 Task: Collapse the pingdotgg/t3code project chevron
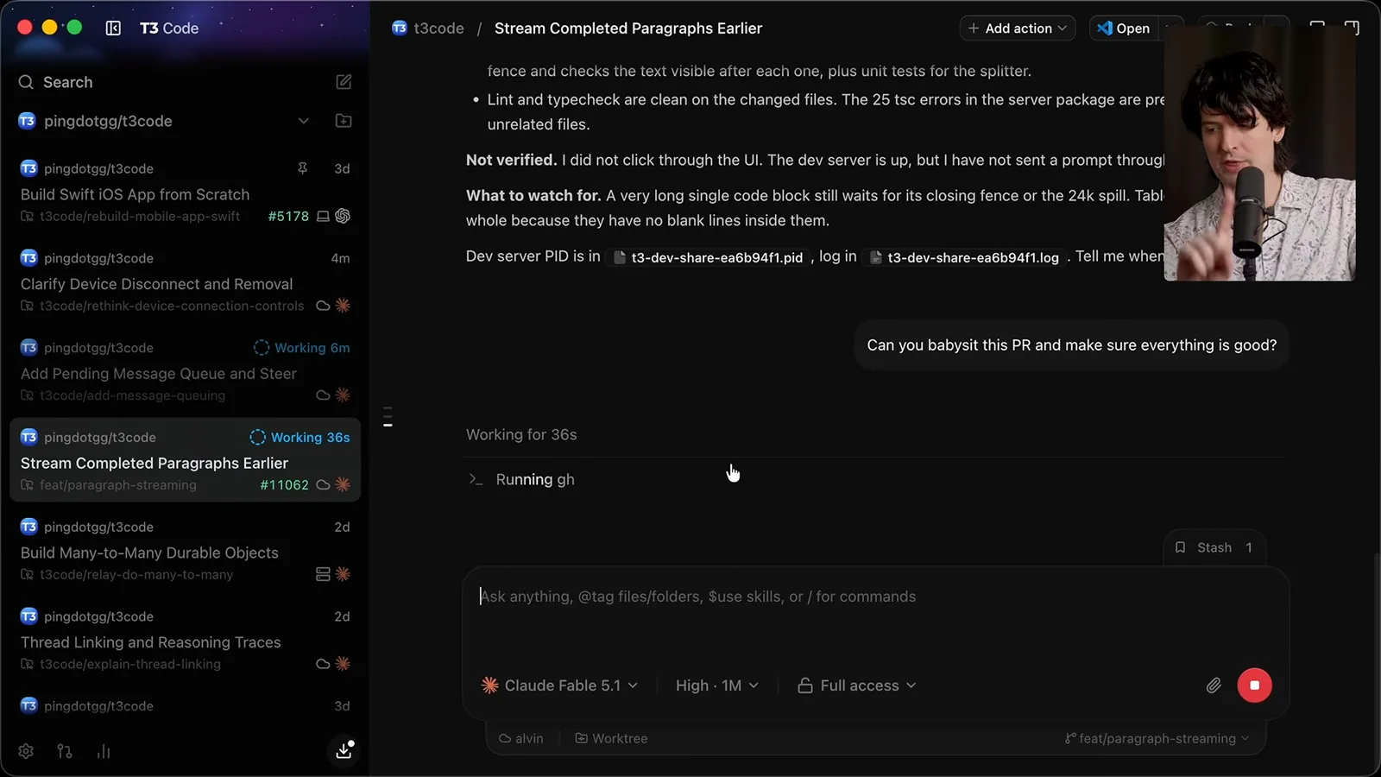304,121
